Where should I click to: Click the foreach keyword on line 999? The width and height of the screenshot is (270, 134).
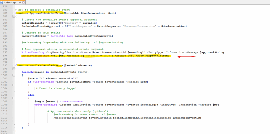point(27,72)
